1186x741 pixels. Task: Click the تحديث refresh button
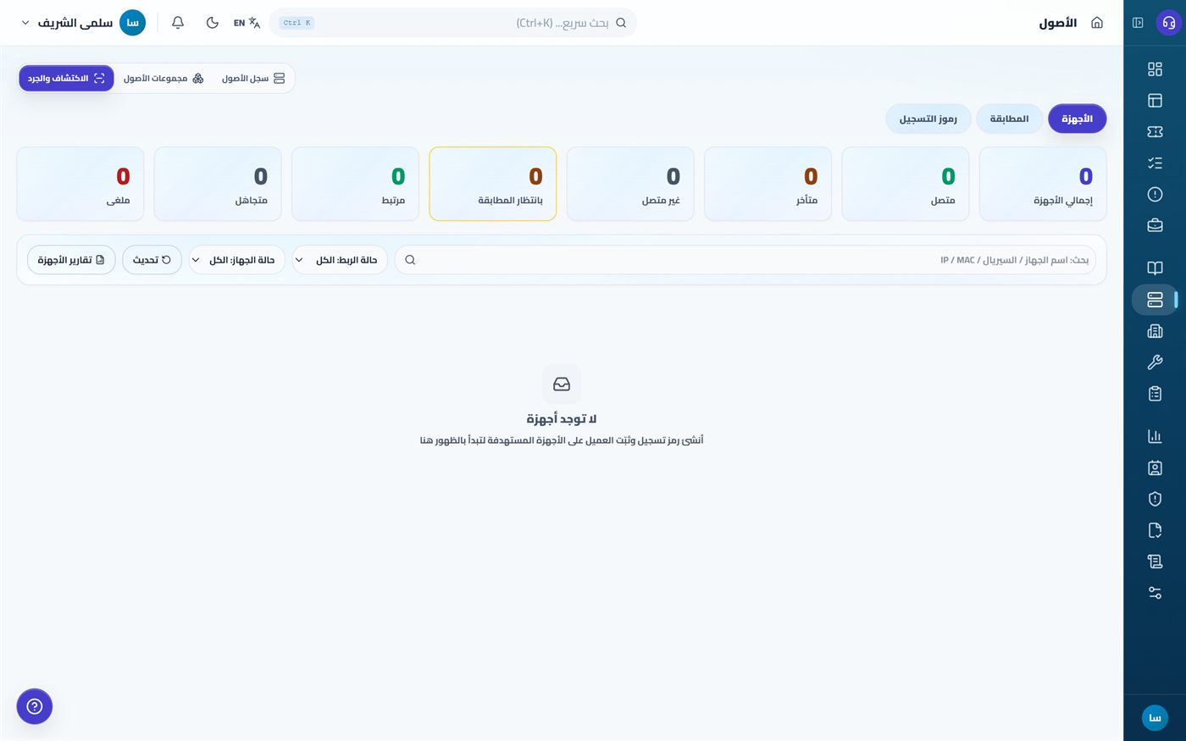click(152, 260)
